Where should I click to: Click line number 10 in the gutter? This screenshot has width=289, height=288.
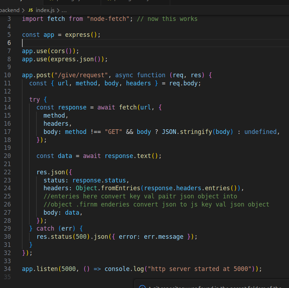(7, 75)
